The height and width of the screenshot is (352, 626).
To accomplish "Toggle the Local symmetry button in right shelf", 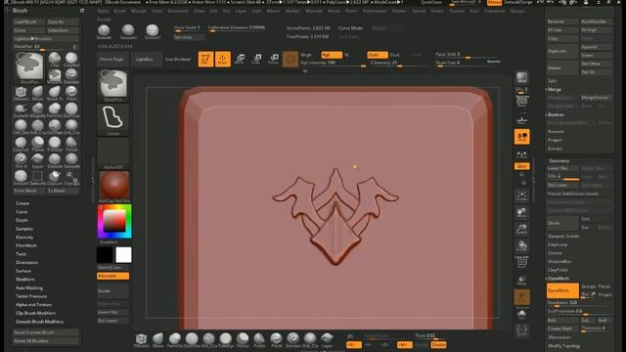I will tap(521, 137).
